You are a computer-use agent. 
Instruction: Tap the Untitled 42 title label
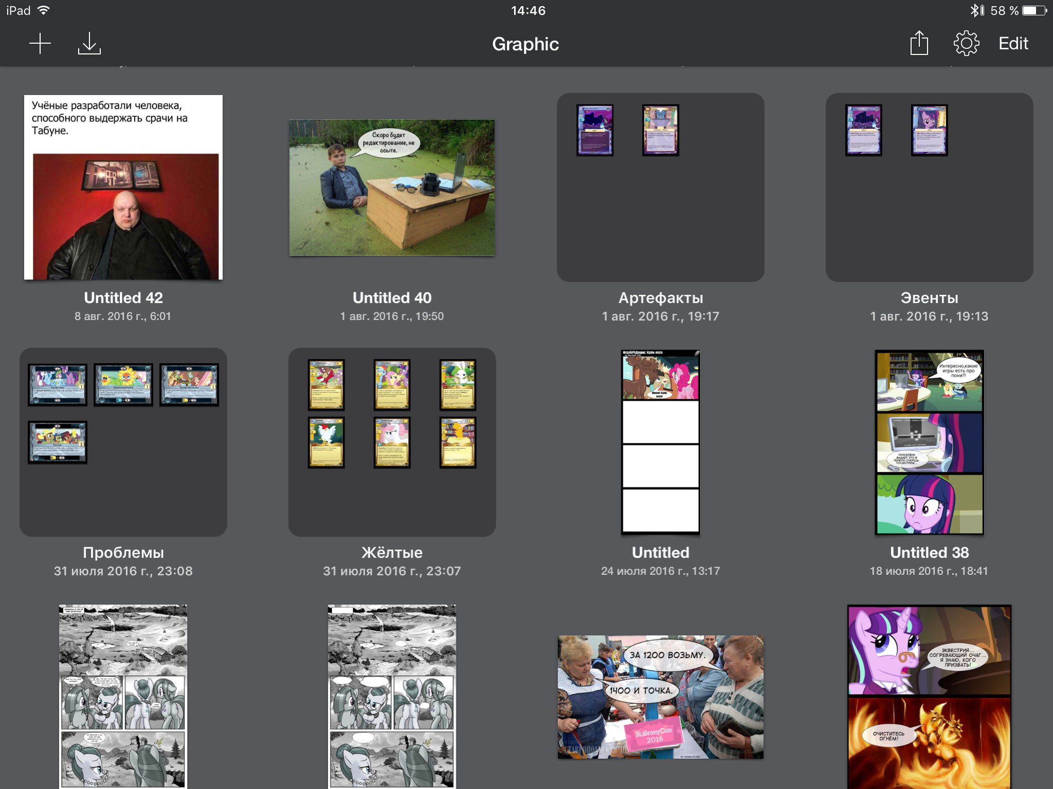(123, 298)
